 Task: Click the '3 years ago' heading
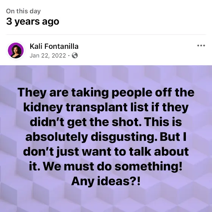pyautogui.click(x=33, y=21)
